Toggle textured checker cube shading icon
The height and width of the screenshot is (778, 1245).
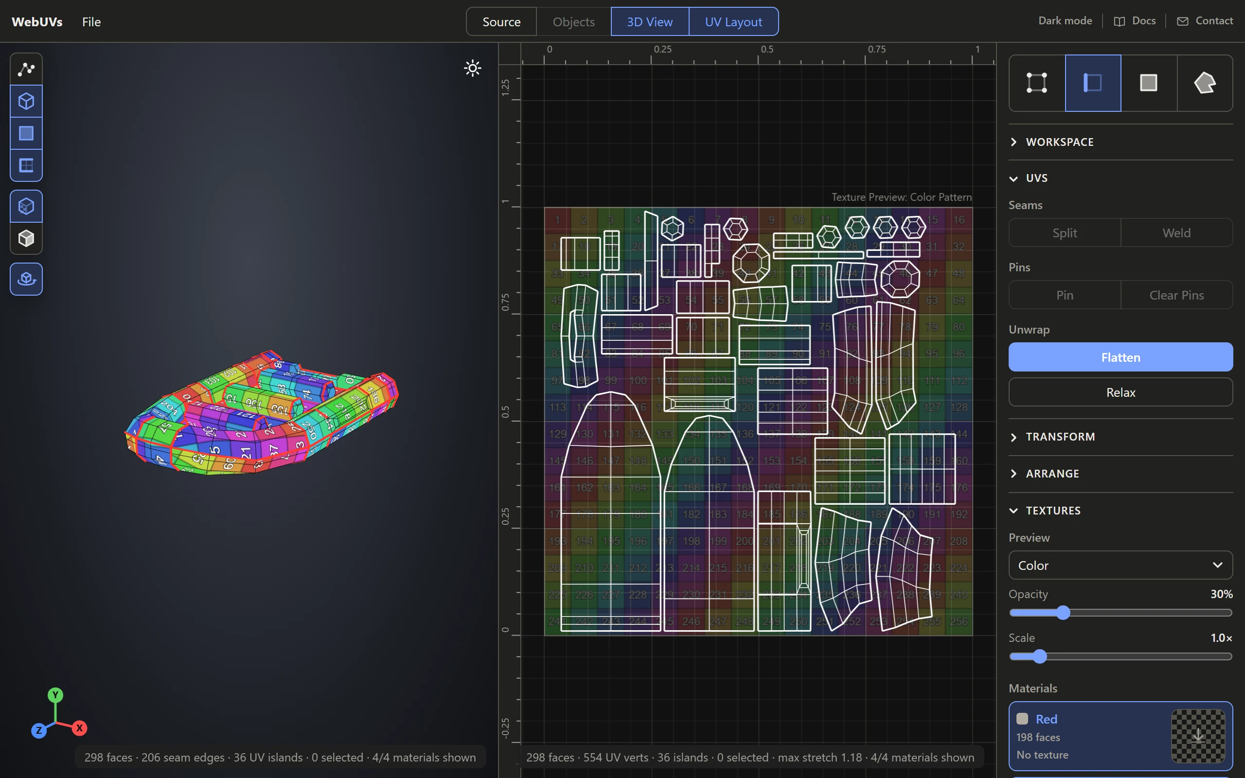point(26,206)
